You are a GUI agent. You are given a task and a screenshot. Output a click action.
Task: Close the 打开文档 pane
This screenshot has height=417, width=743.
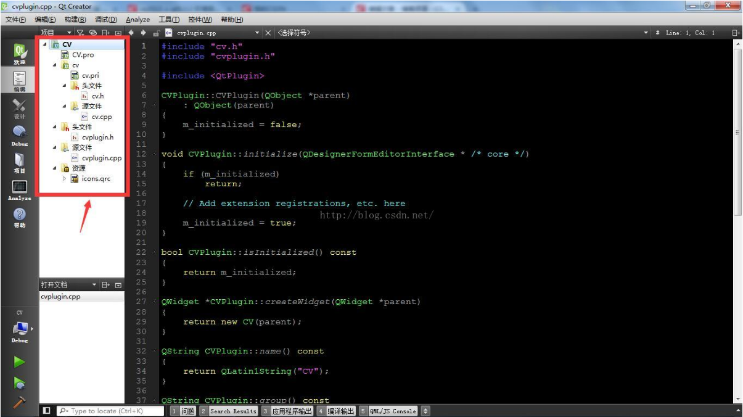pyautogui.click(x=118, y=285)
